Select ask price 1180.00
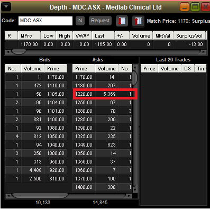210x209 pixels. point(84,86)
